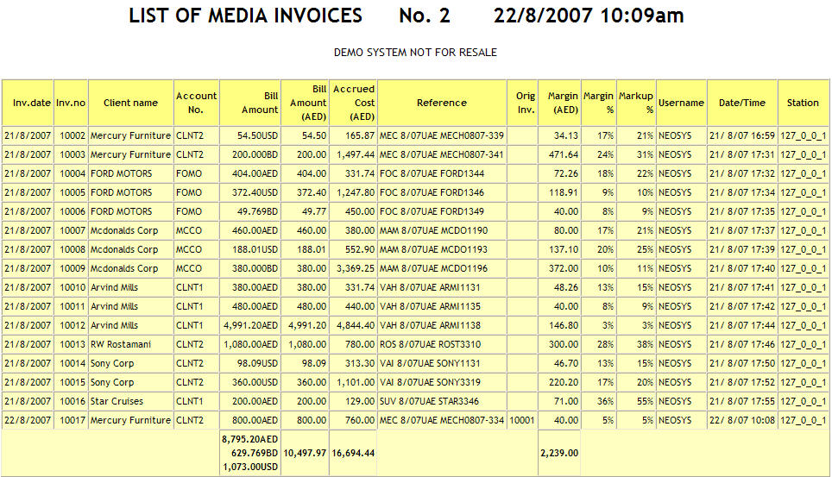Select invoice number 10017 cell
The image size is (832, 477).
pos(71,420)
